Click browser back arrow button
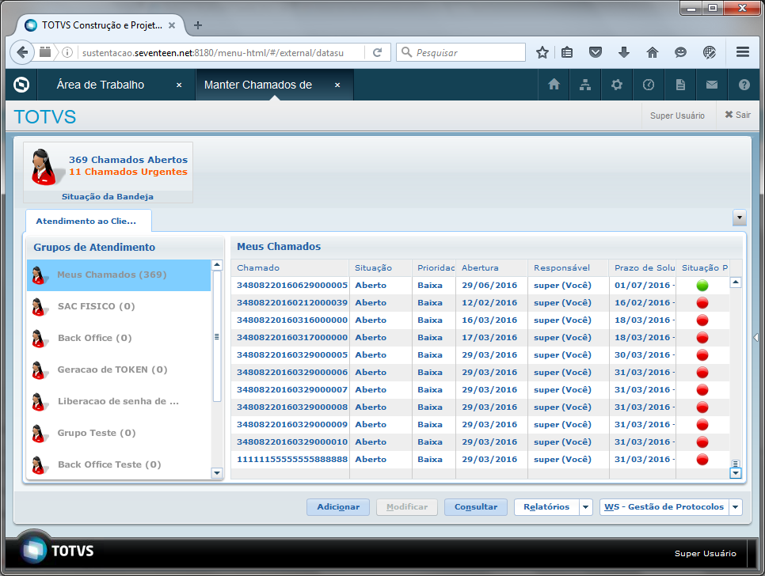Screen dimensions: 765x576 (x=22, y=52)
